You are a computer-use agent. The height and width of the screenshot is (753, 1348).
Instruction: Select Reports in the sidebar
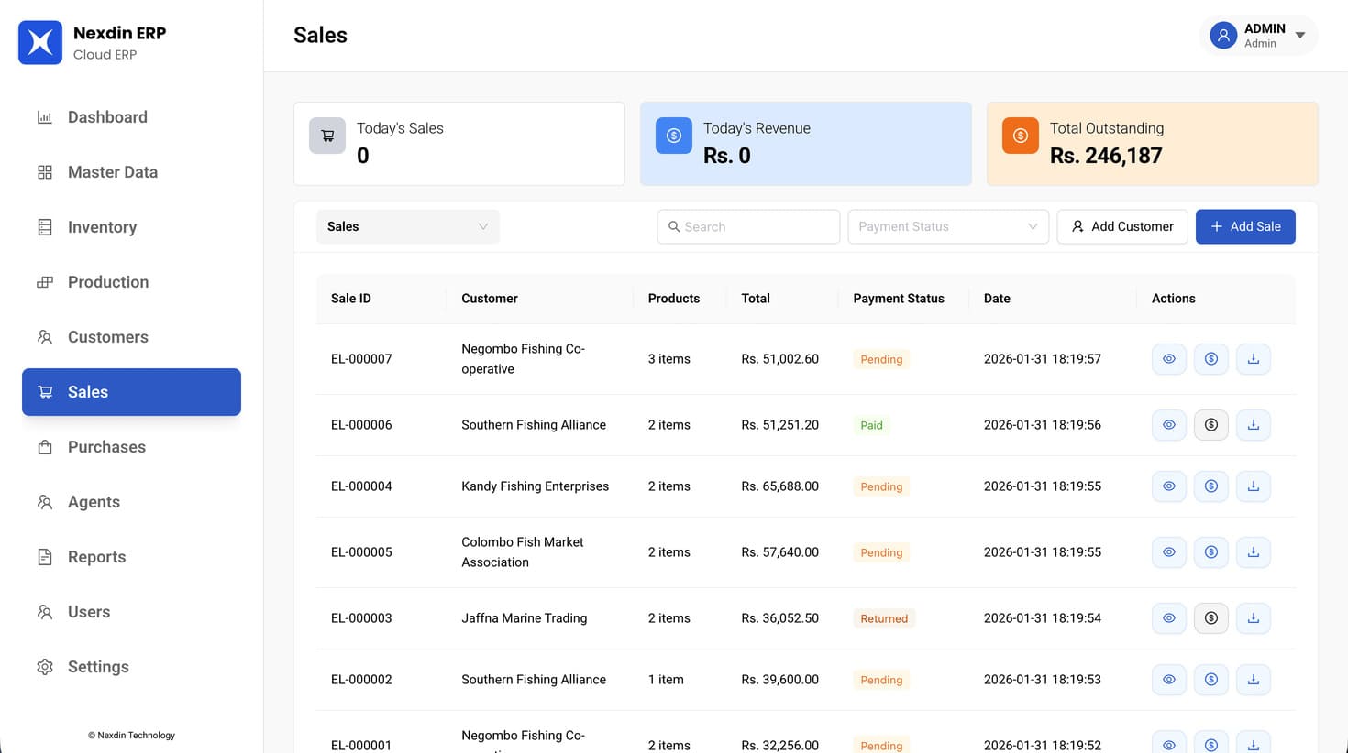[x=96, y=556]
